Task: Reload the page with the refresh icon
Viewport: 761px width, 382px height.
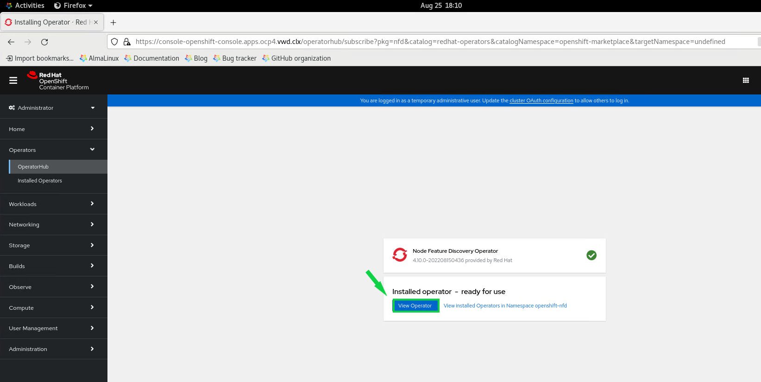Action: tap(44, 42)
